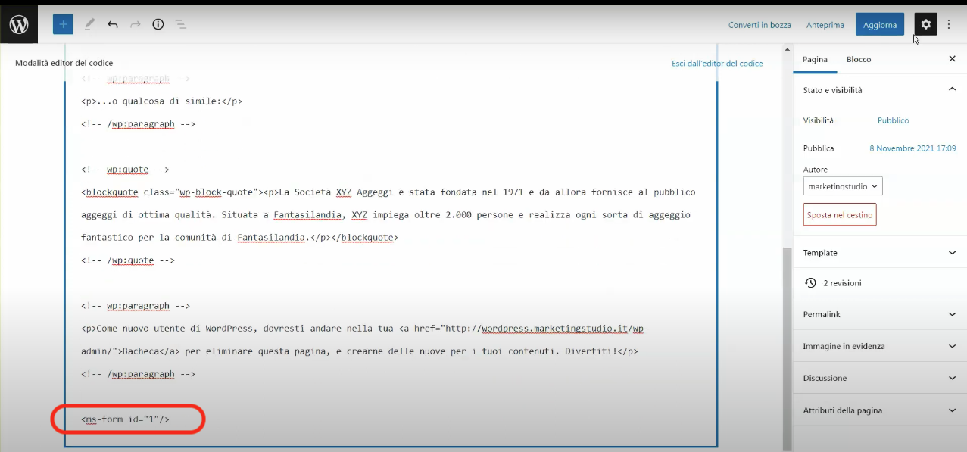Open the options three-dot menu

(x=949, y=23)
